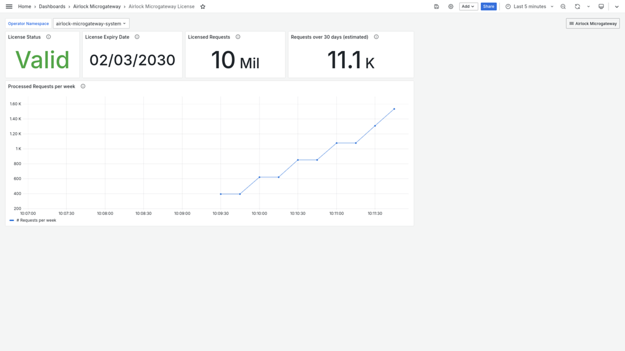Open the Airlock Microgateway dashboard links menu
The image size is (625, 351).
(x=593, y=23)
